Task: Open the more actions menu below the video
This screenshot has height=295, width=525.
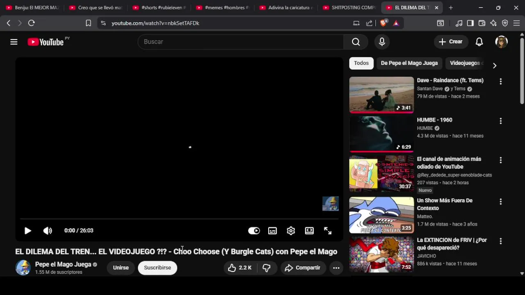Action: 336,268
